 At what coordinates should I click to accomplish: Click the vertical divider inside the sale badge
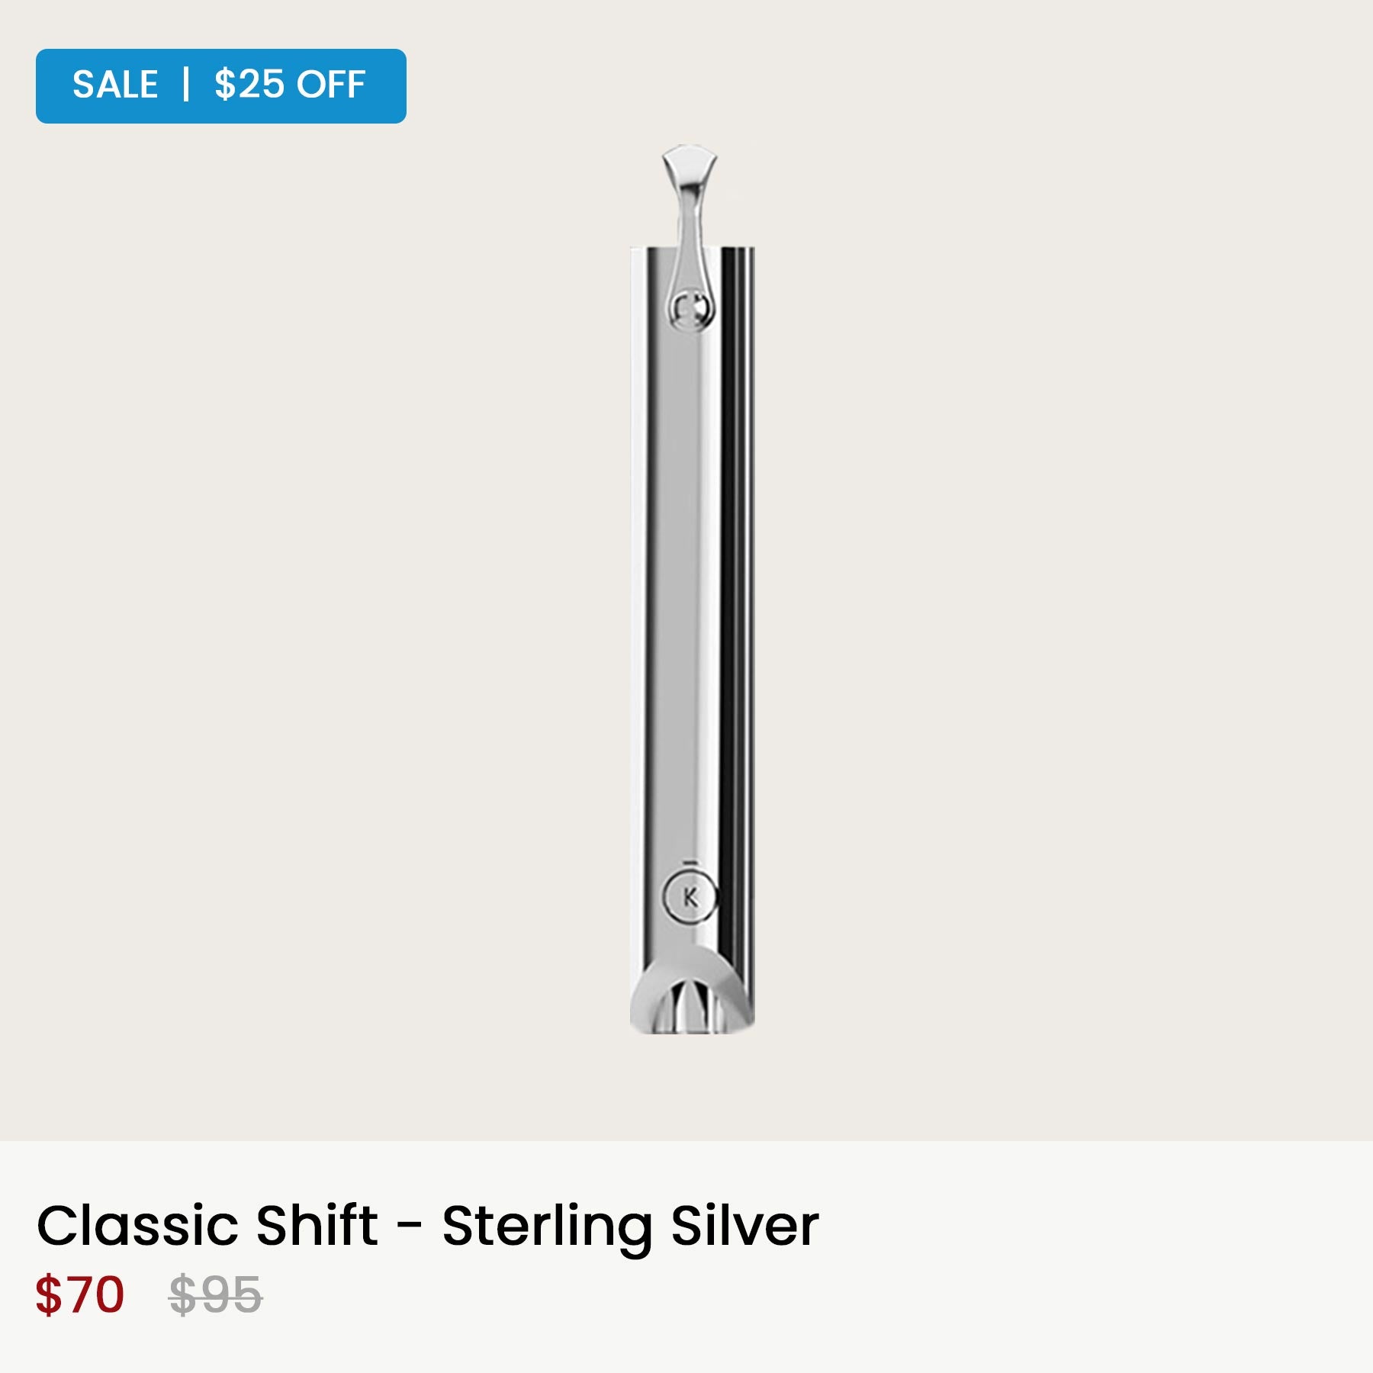click(186, 84)
